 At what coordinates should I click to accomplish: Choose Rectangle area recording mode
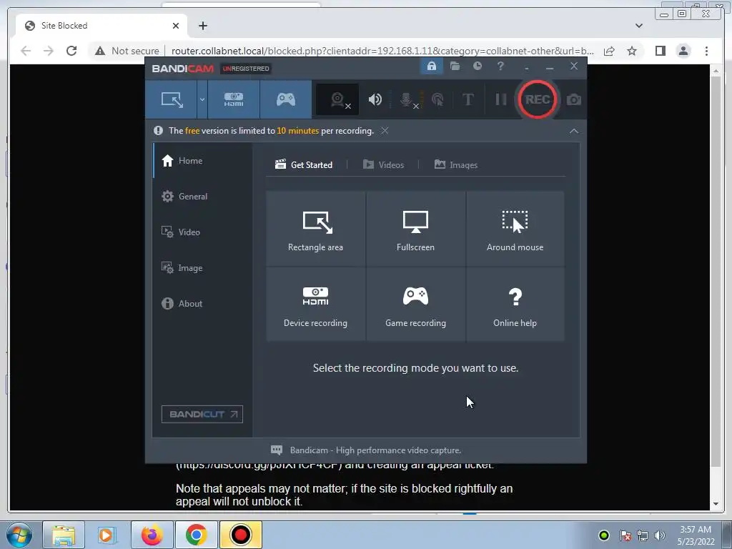(x=315, y=229)
